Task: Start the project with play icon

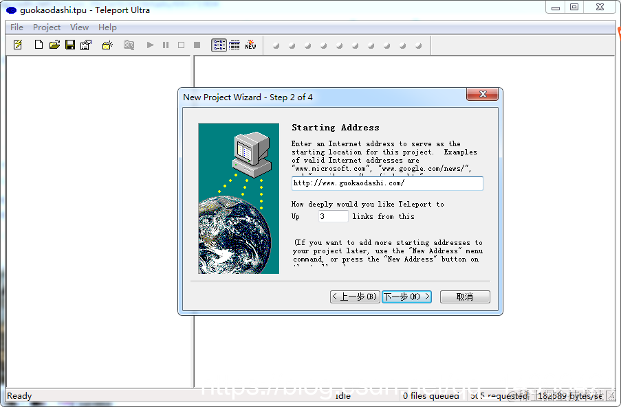Action: (x=150, y=45)
